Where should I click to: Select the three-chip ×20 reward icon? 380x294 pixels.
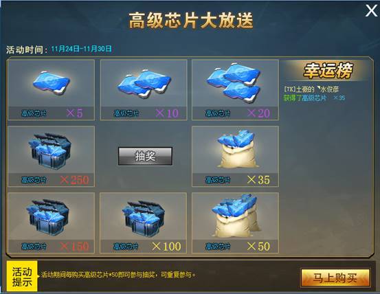tap(234, 82)
